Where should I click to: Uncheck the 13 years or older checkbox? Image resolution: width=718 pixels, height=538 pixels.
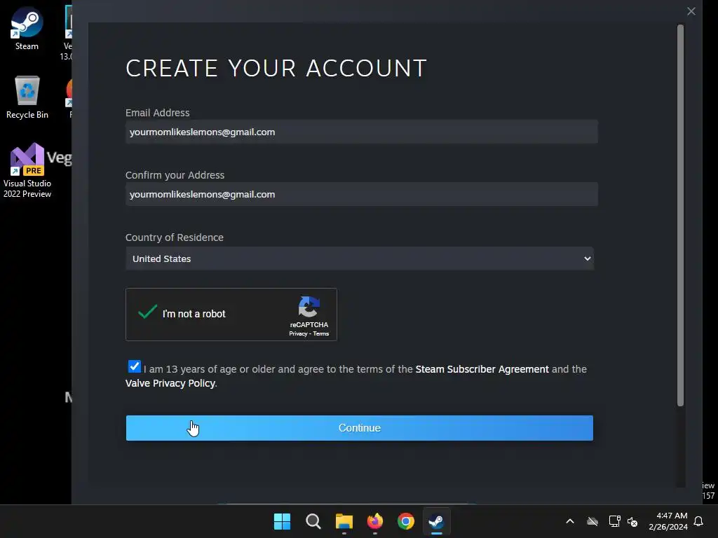coord(134,366)
